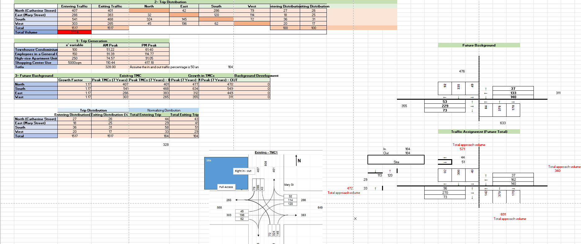Select the "3- Future Bachground" header cell
Viewport: 581px width, 244px height.
pos(34,76)
